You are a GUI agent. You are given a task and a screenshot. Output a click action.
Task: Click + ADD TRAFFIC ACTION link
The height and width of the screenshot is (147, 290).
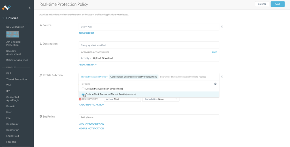(x=91, y=105)
